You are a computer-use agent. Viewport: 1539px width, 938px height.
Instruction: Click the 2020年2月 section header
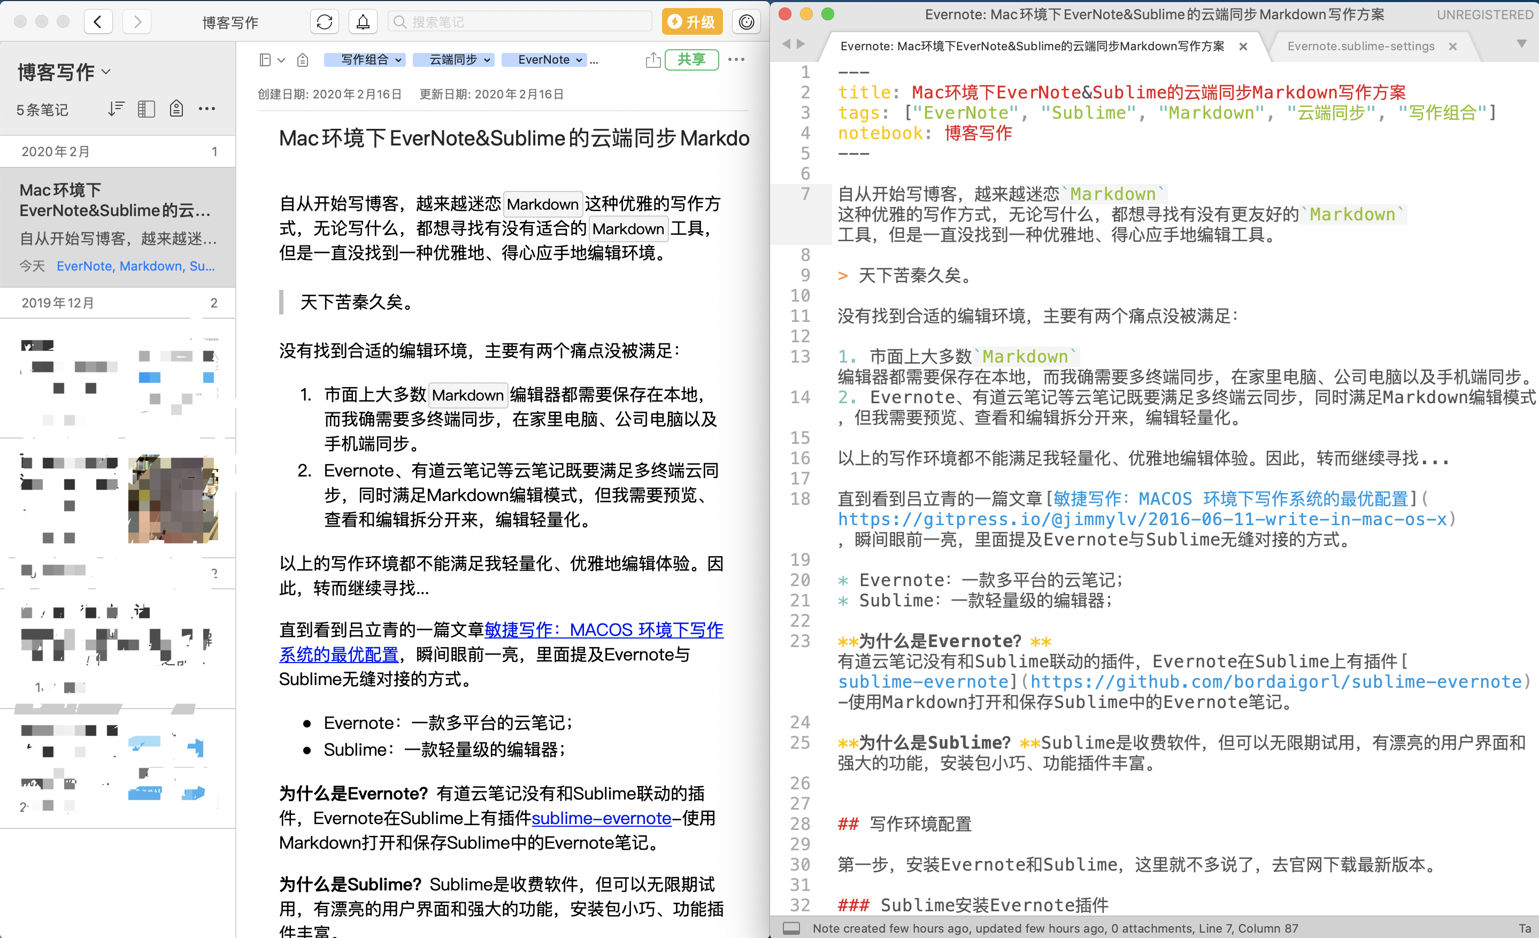[x=118, y=152]
